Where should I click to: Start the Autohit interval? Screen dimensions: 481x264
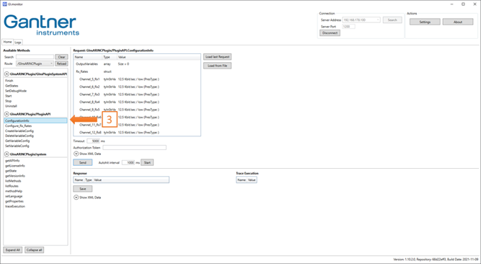pyautogui.click(x=147, y=163)
